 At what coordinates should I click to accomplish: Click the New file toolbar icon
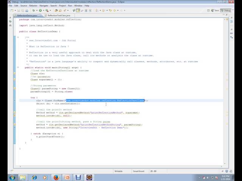click(12, 11)
